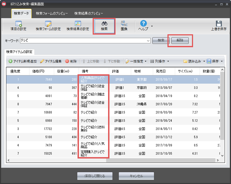231x184 pixels.
Task: Click the ヘルプ question mark icon
Action: click(143, 26)
